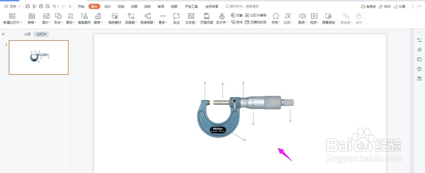
Task: Switch to the 动画 tab
Action: click(134, 6)
